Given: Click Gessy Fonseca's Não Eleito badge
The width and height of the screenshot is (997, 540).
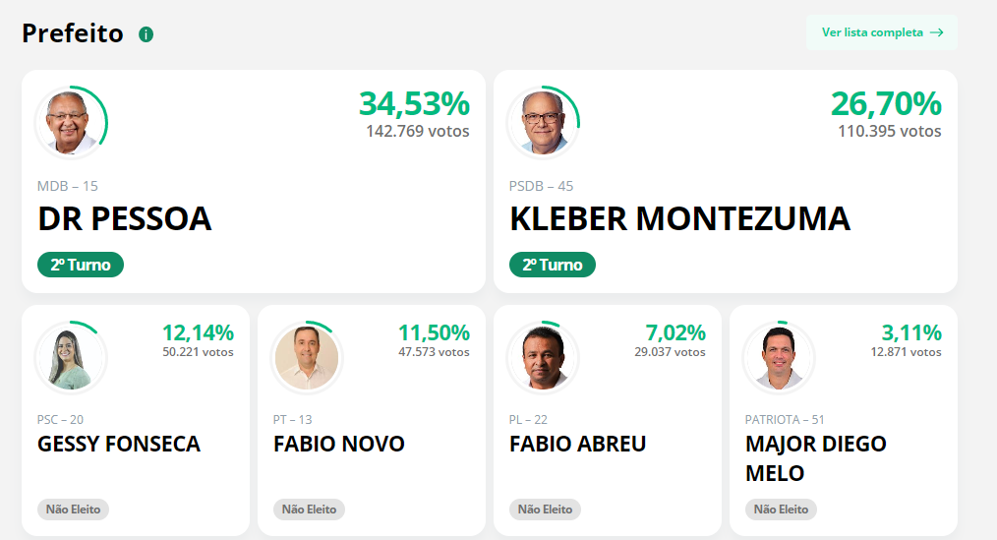Looking at the screenshot, I should pos(73,510).
